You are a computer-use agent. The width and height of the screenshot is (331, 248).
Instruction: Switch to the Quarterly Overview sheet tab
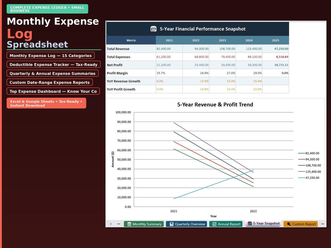tap(187, 224)
